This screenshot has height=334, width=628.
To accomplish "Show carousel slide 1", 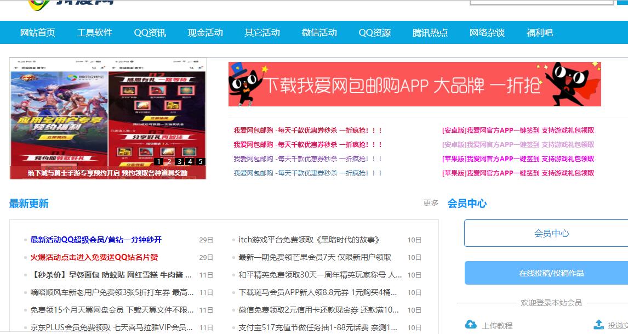I will pos(159,162).
